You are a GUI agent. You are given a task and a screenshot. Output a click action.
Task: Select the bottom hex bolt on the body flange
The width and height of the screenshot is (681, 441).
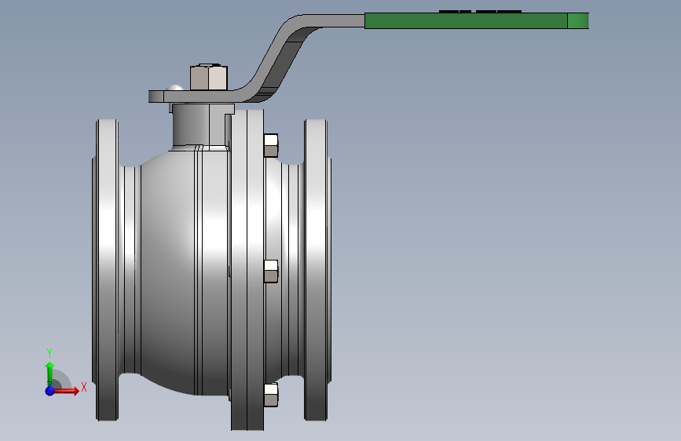pos(271,395)
